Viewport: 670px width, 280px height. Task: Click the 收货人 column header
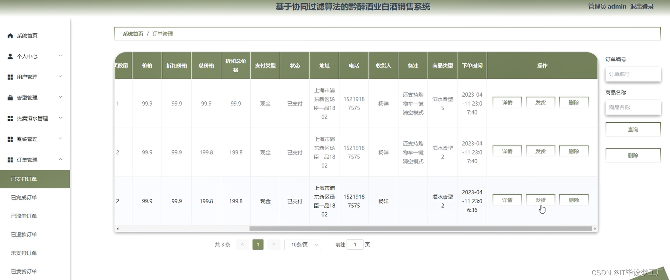(384, 66)
